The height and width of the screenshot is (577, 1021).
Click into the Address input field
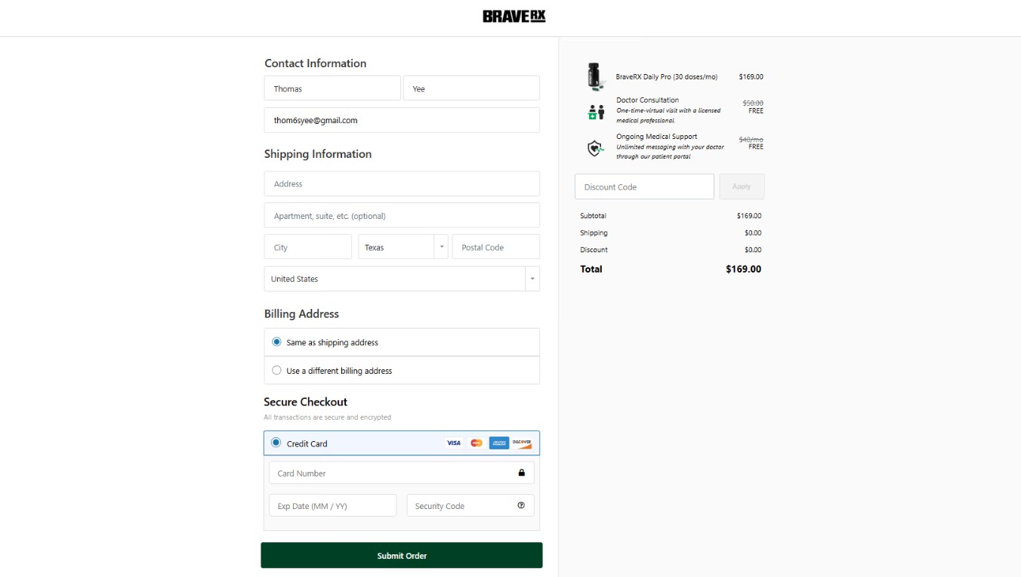[x=402, y=184]
